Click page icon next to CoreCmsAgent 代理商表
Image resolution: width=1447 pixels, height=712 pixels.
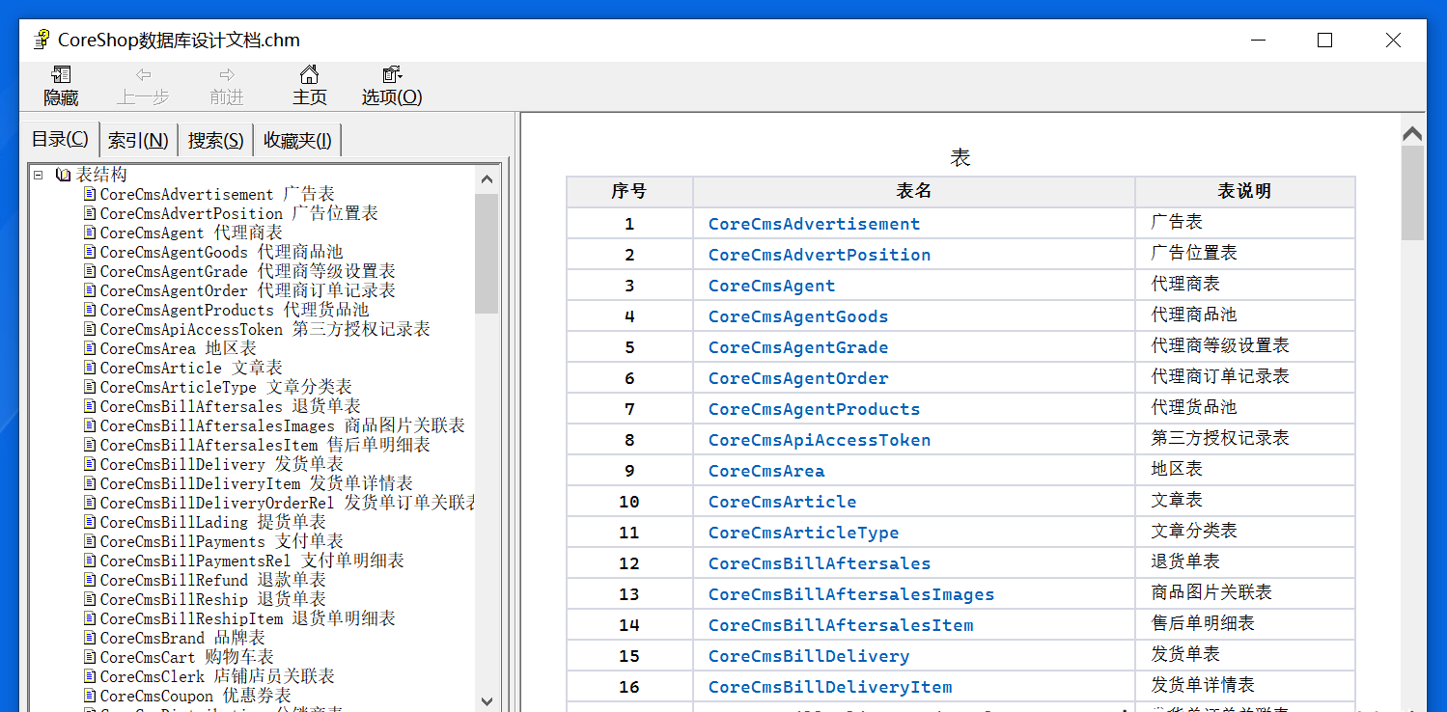pos(90,233)
